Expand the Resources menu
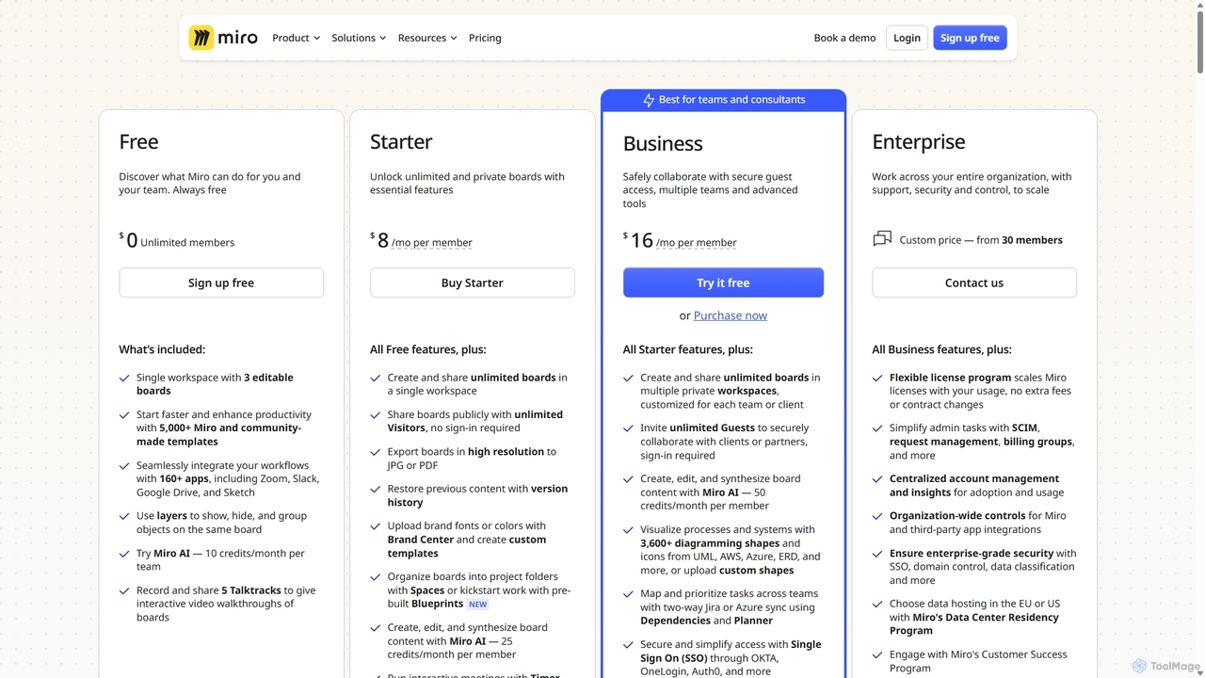The height and width of the screenshot is (678, 1205). pyautogui.click(x=427, y=38)
